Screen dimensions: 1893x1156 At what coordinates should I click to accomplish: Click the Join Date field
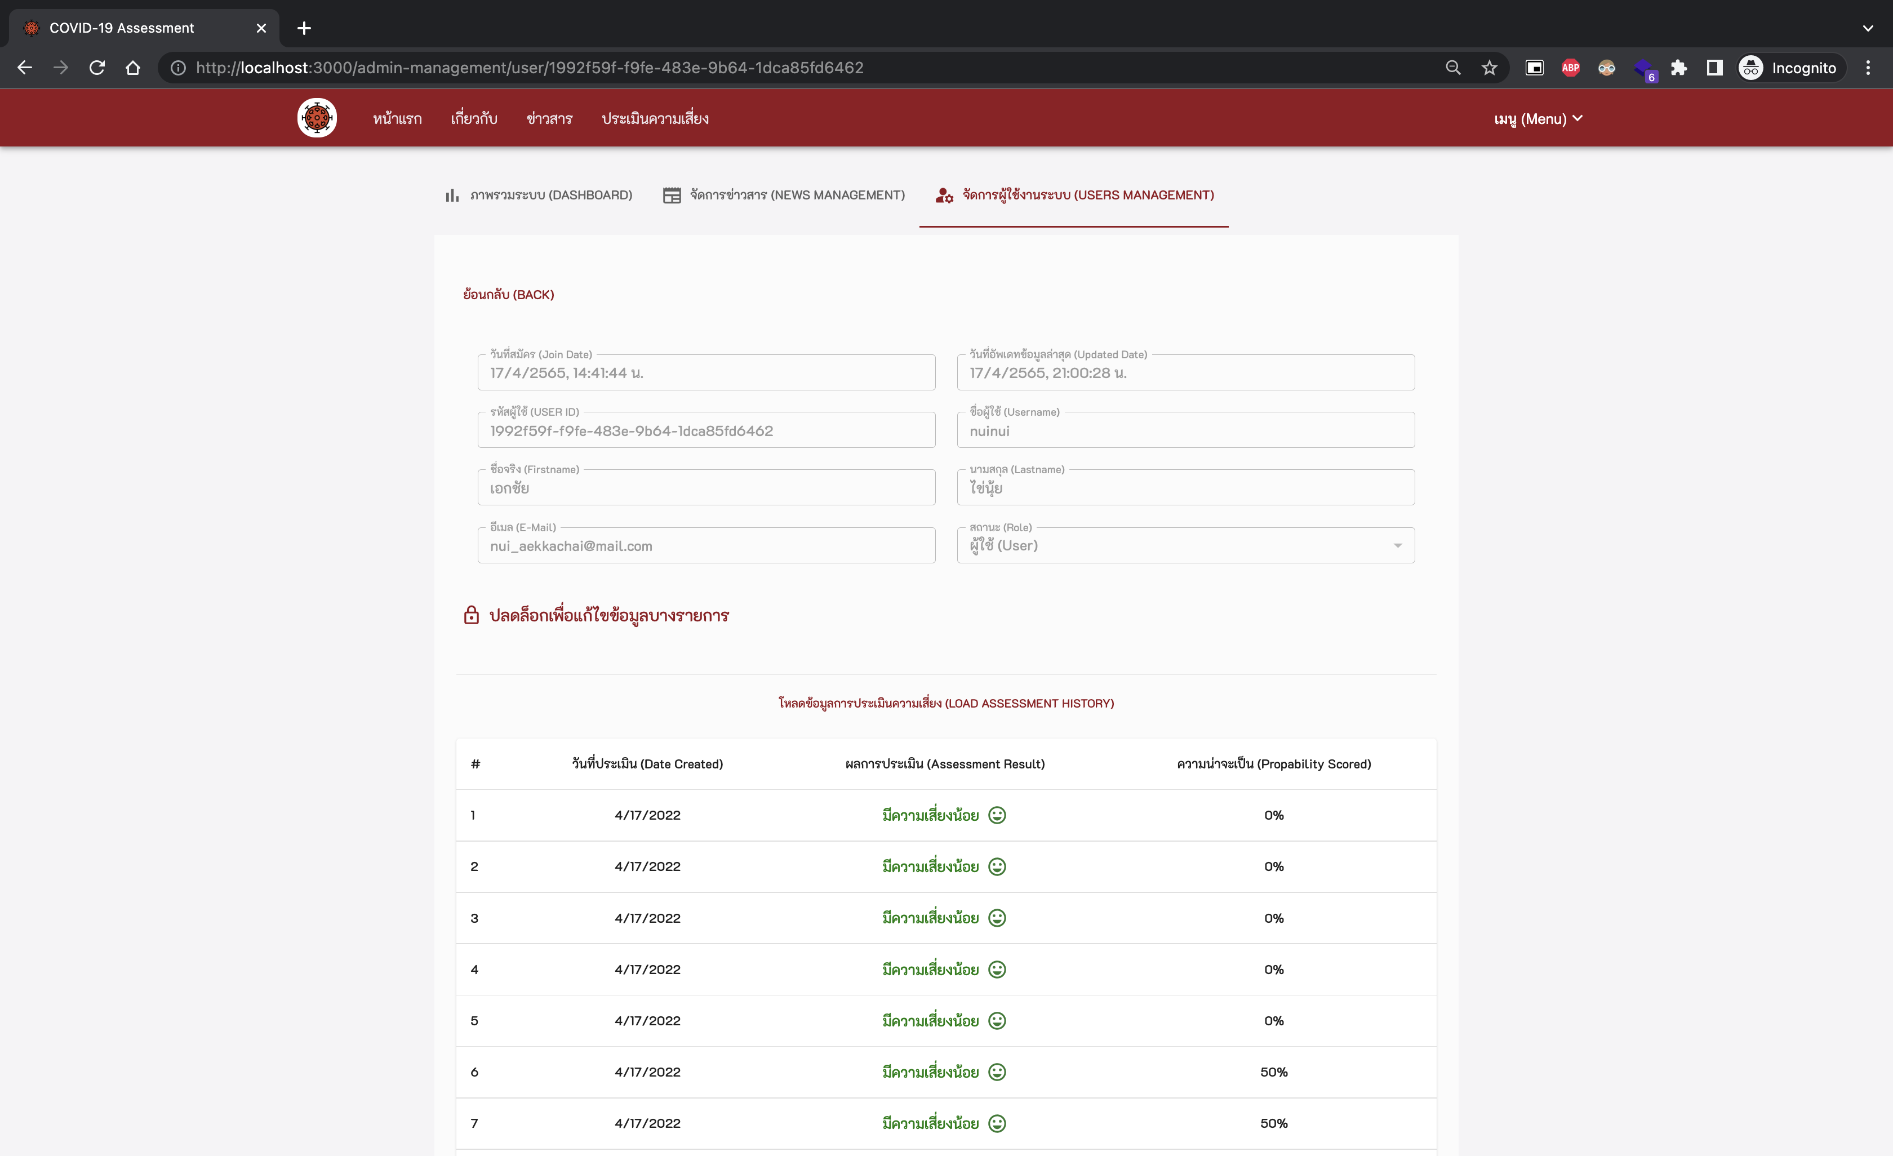click(x=706, y=372)
